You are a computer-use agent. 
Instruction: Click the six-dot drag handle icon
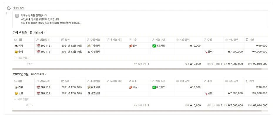(x=10, y=13)
